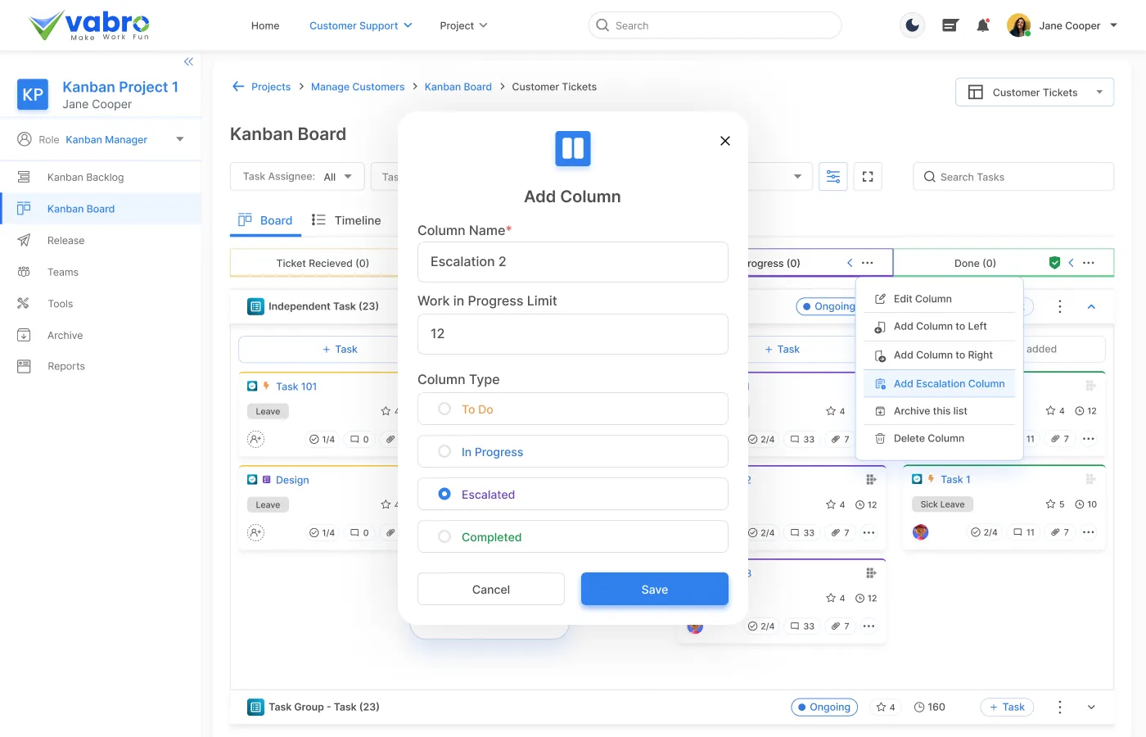Click the Done column three-dots icon
This screenshot has height=737, width=1146.
[x=1089, y=263]
